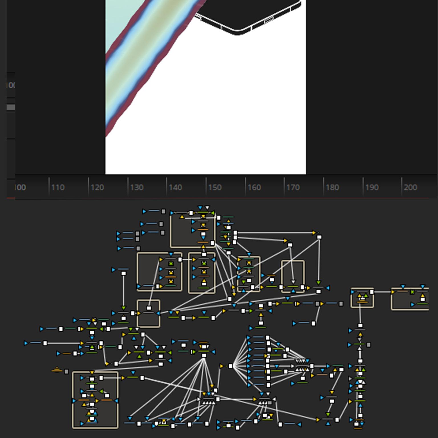Screen dimensions: 438x438
Task: Jump to frame 190 on the time ruler
Action: (372, 187)
